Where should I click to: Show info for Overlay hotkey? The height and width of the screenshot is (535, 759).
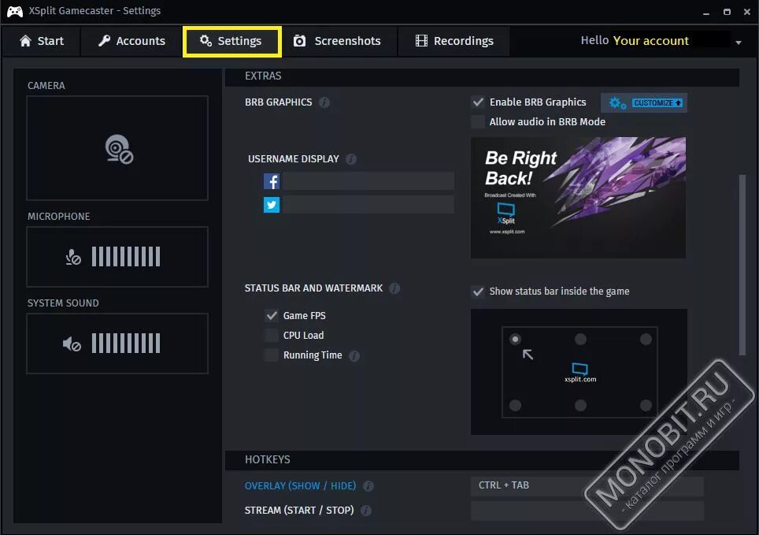[368, 486]
